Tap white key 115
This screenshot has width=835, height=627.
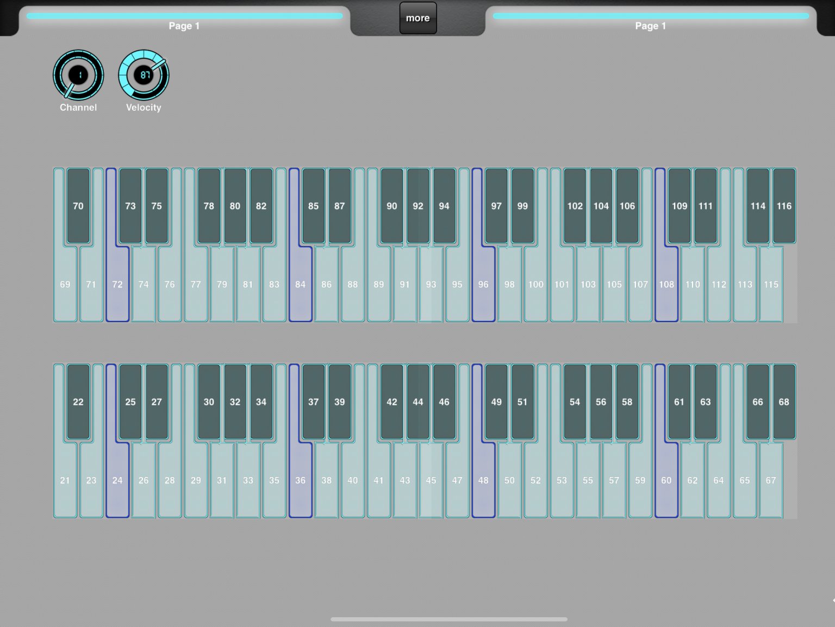coord(771,284)
